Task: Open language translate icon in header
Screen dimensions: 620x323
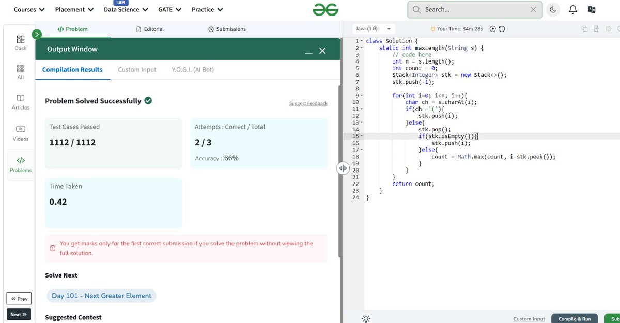Action: click(x=592, y=9)
